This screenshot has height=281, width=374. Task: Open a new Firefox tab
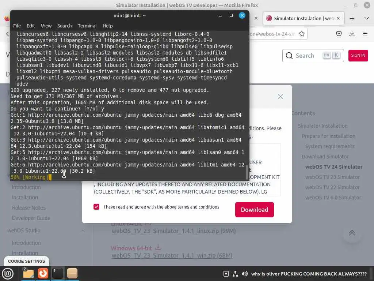point(352,18)
